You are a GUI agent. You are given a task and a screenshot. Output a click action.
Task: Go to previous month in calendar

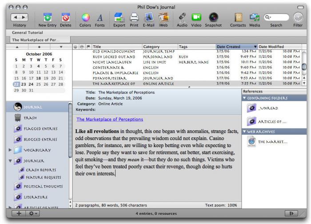coord(17,47)
